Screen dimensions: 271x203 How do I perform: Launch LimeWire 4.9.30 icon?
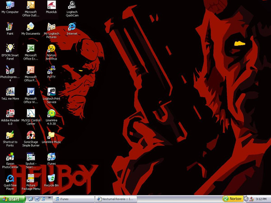point(51,117)
